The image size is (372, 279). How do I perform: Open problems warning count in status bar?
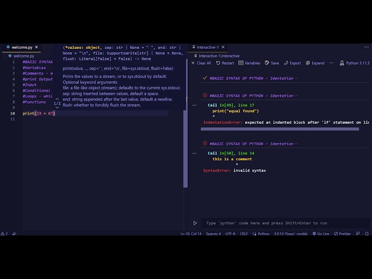(4, 234)
